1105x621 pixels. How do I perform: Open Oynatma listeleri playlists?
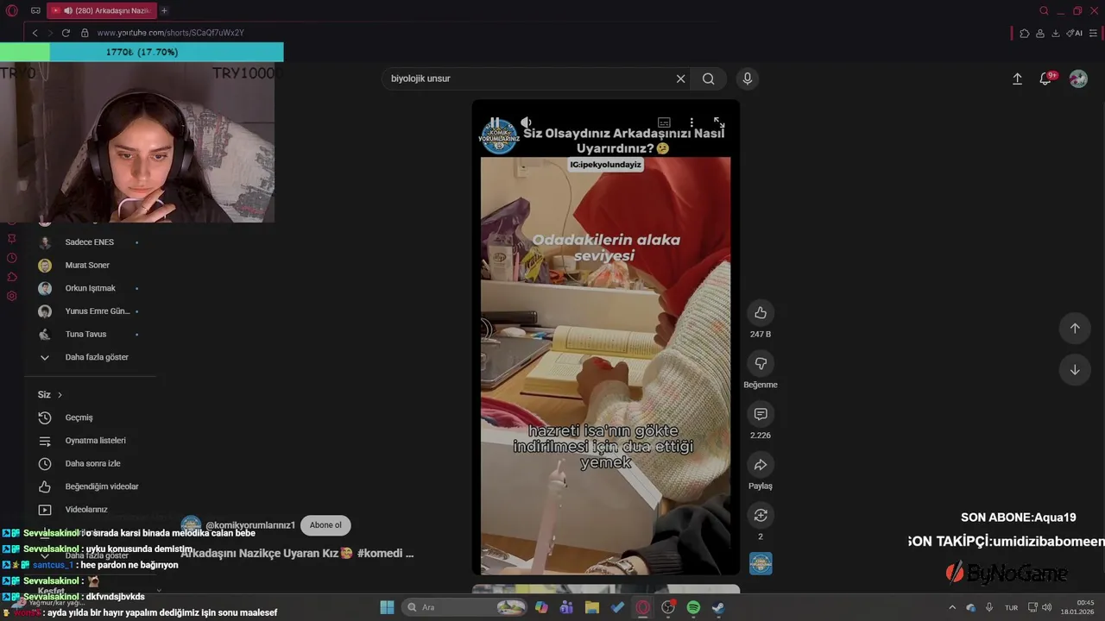[x=95, y=441]
